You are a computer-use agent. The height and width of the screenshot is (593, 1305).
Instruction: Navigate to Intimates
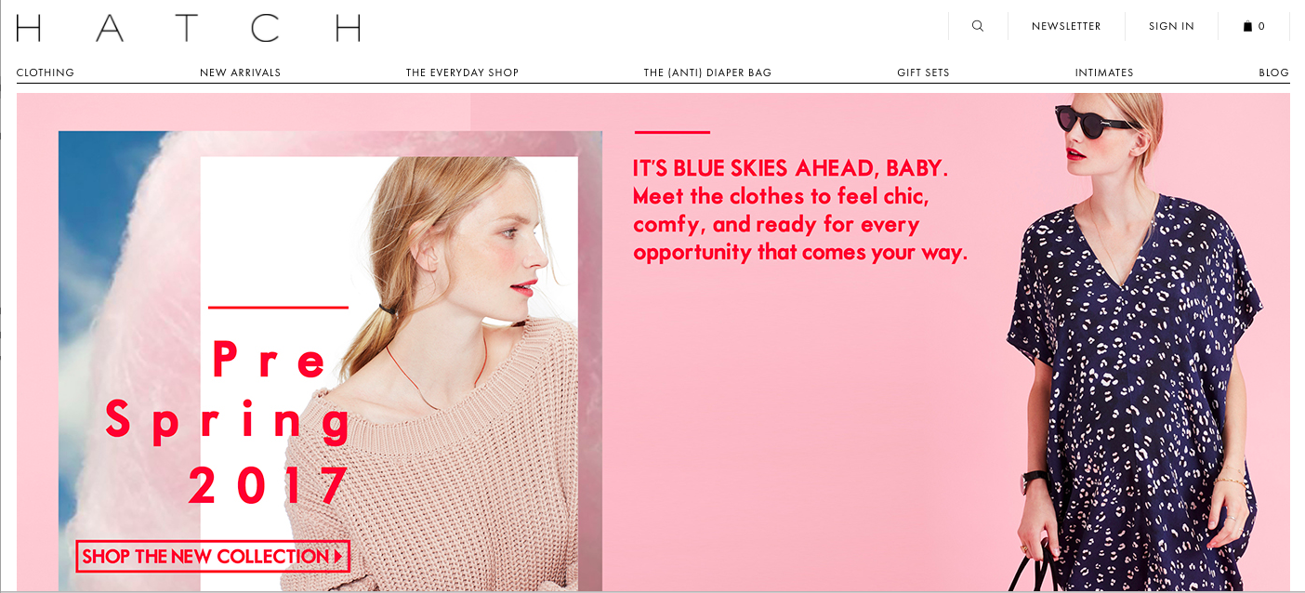pos(1104,72)
